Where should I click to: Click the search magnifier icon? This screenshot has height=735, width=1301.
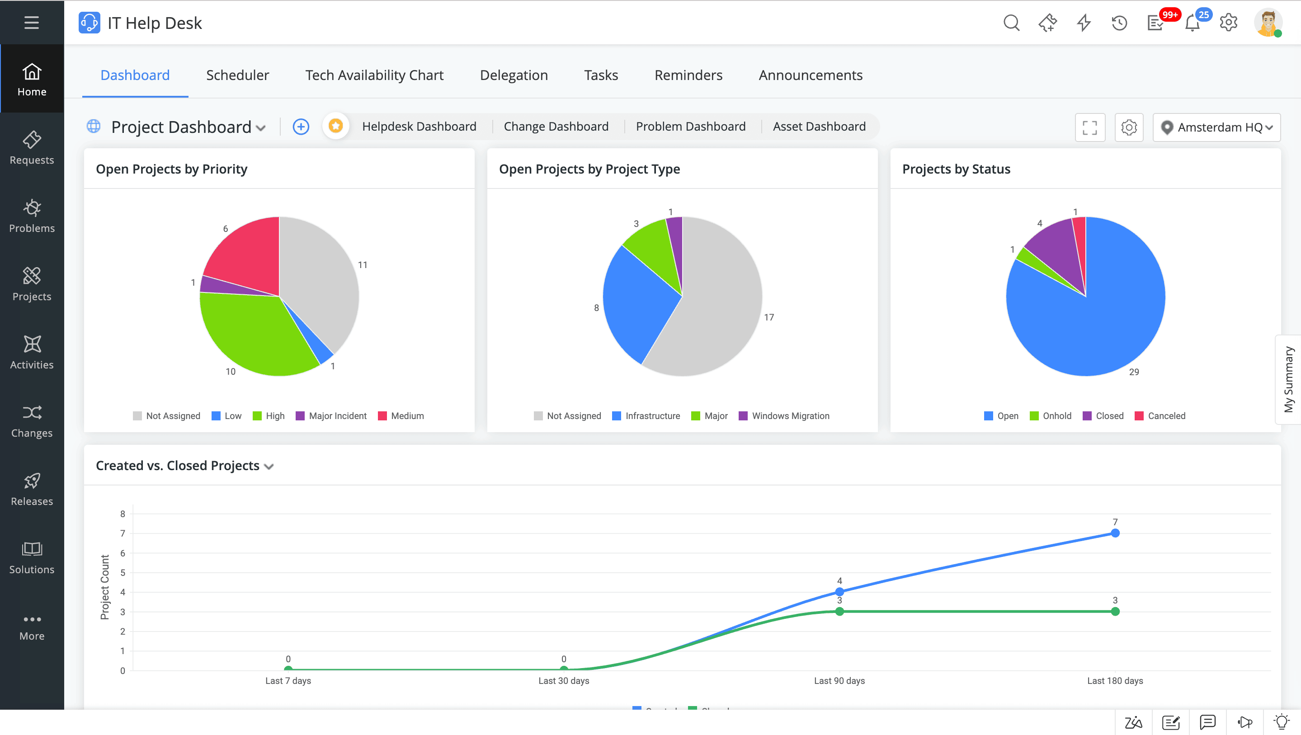click(x=1011, y=23)
